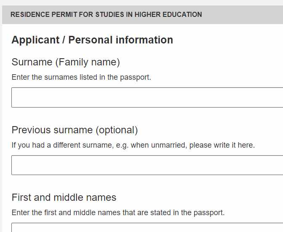Click the word '(optional)' after Previous surname
Viewport: 283px width, 232px height.
[117, 130]
